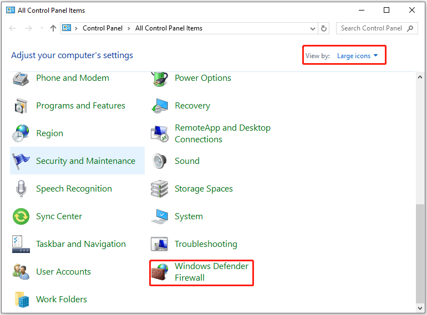Open the Sound speaker icon
The image size is (427, 315).
160,161
